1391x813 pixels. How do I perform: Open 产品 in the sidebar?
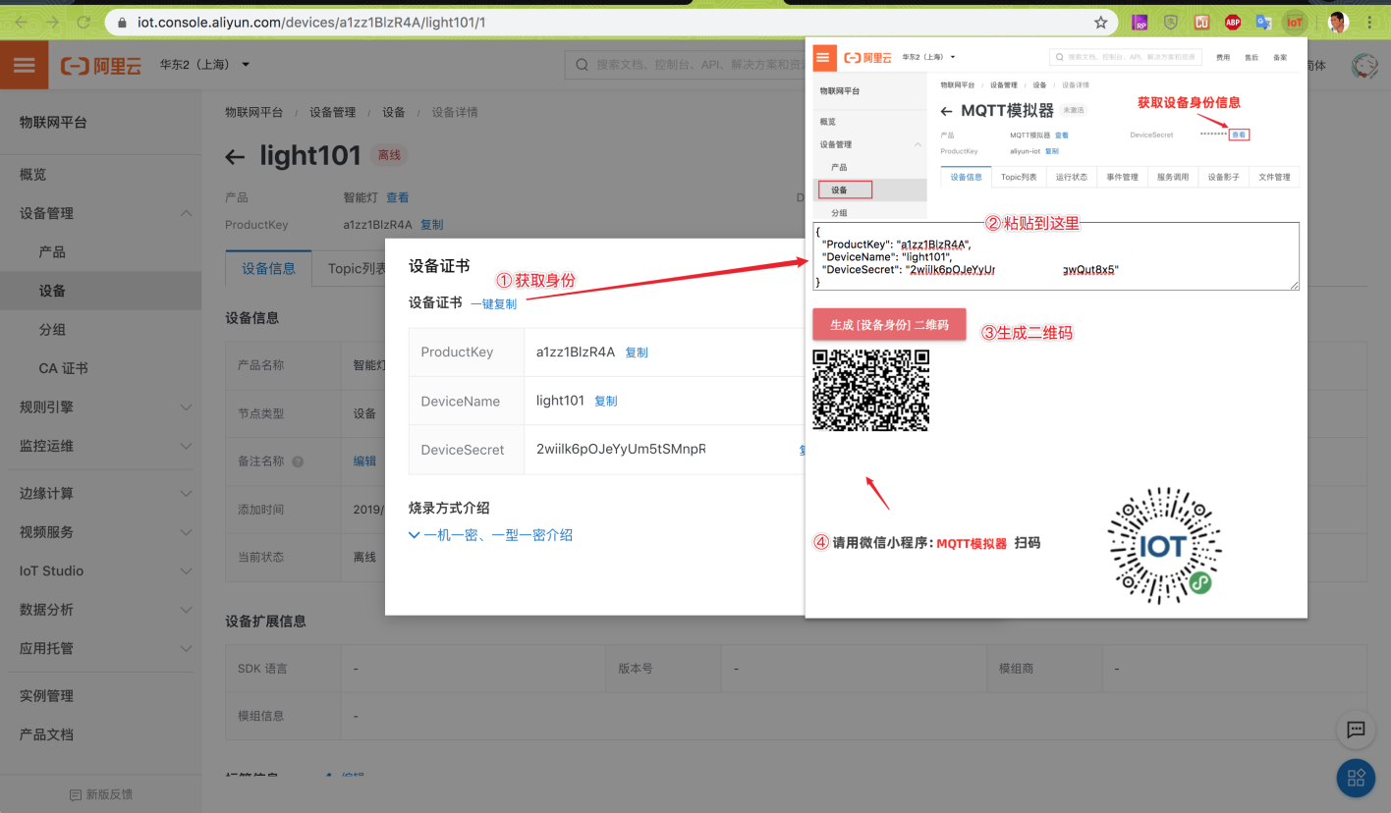coord(52,252)
